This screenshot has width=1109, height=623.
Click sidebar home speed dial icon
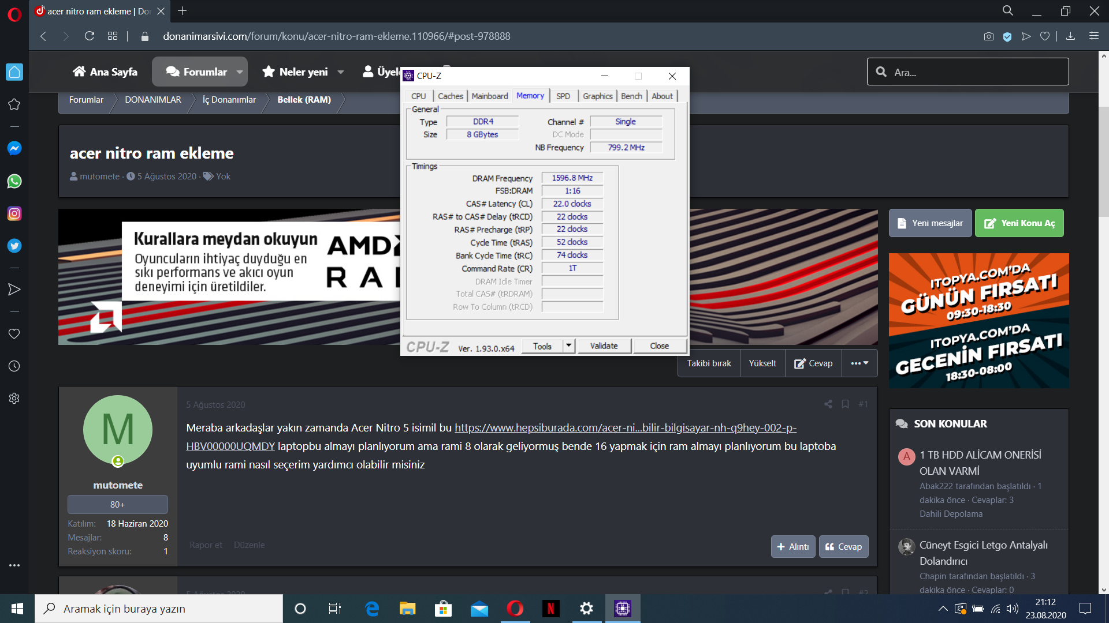click(14, 72)
